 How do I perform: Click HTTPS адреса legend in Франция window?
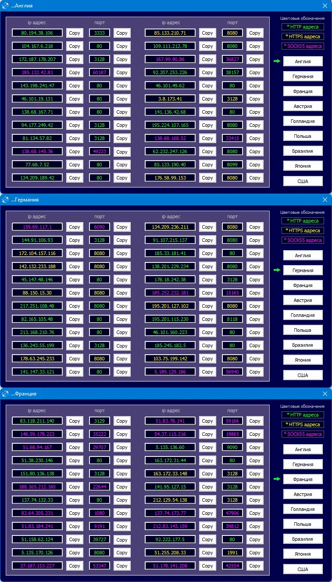[303, 424]
